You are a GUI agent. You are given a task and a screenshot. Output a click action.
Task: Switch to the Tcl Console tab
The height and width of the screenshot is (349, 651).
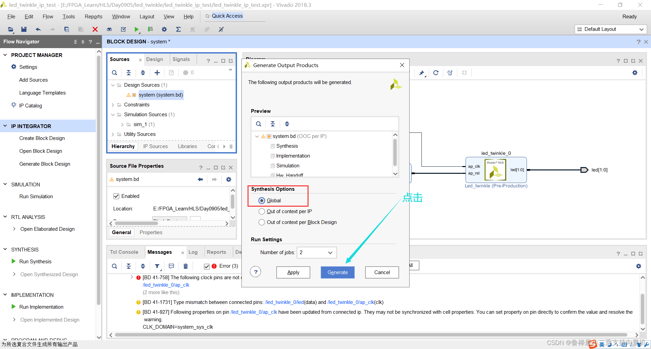coord(124,252)
